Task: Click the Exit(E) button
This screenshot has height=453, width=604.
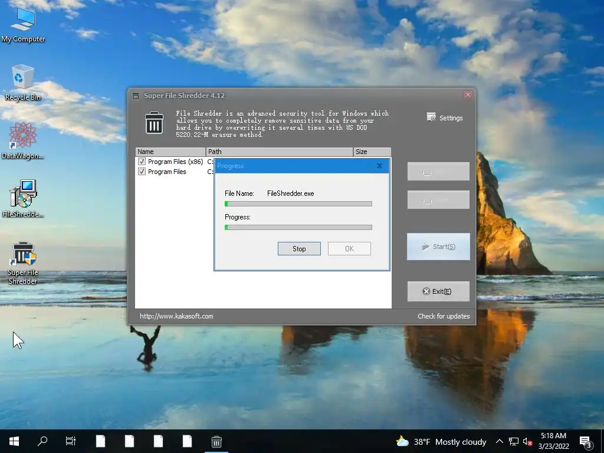Action: pos(438,291)
